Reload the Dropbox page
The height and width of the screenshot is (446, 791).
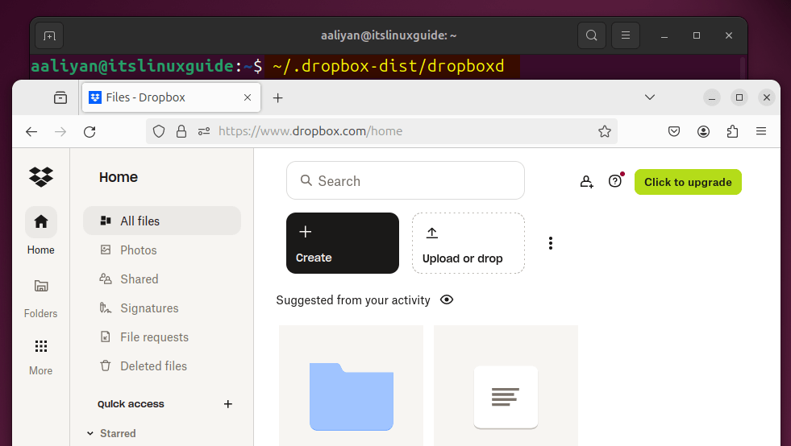pos(90,131)
